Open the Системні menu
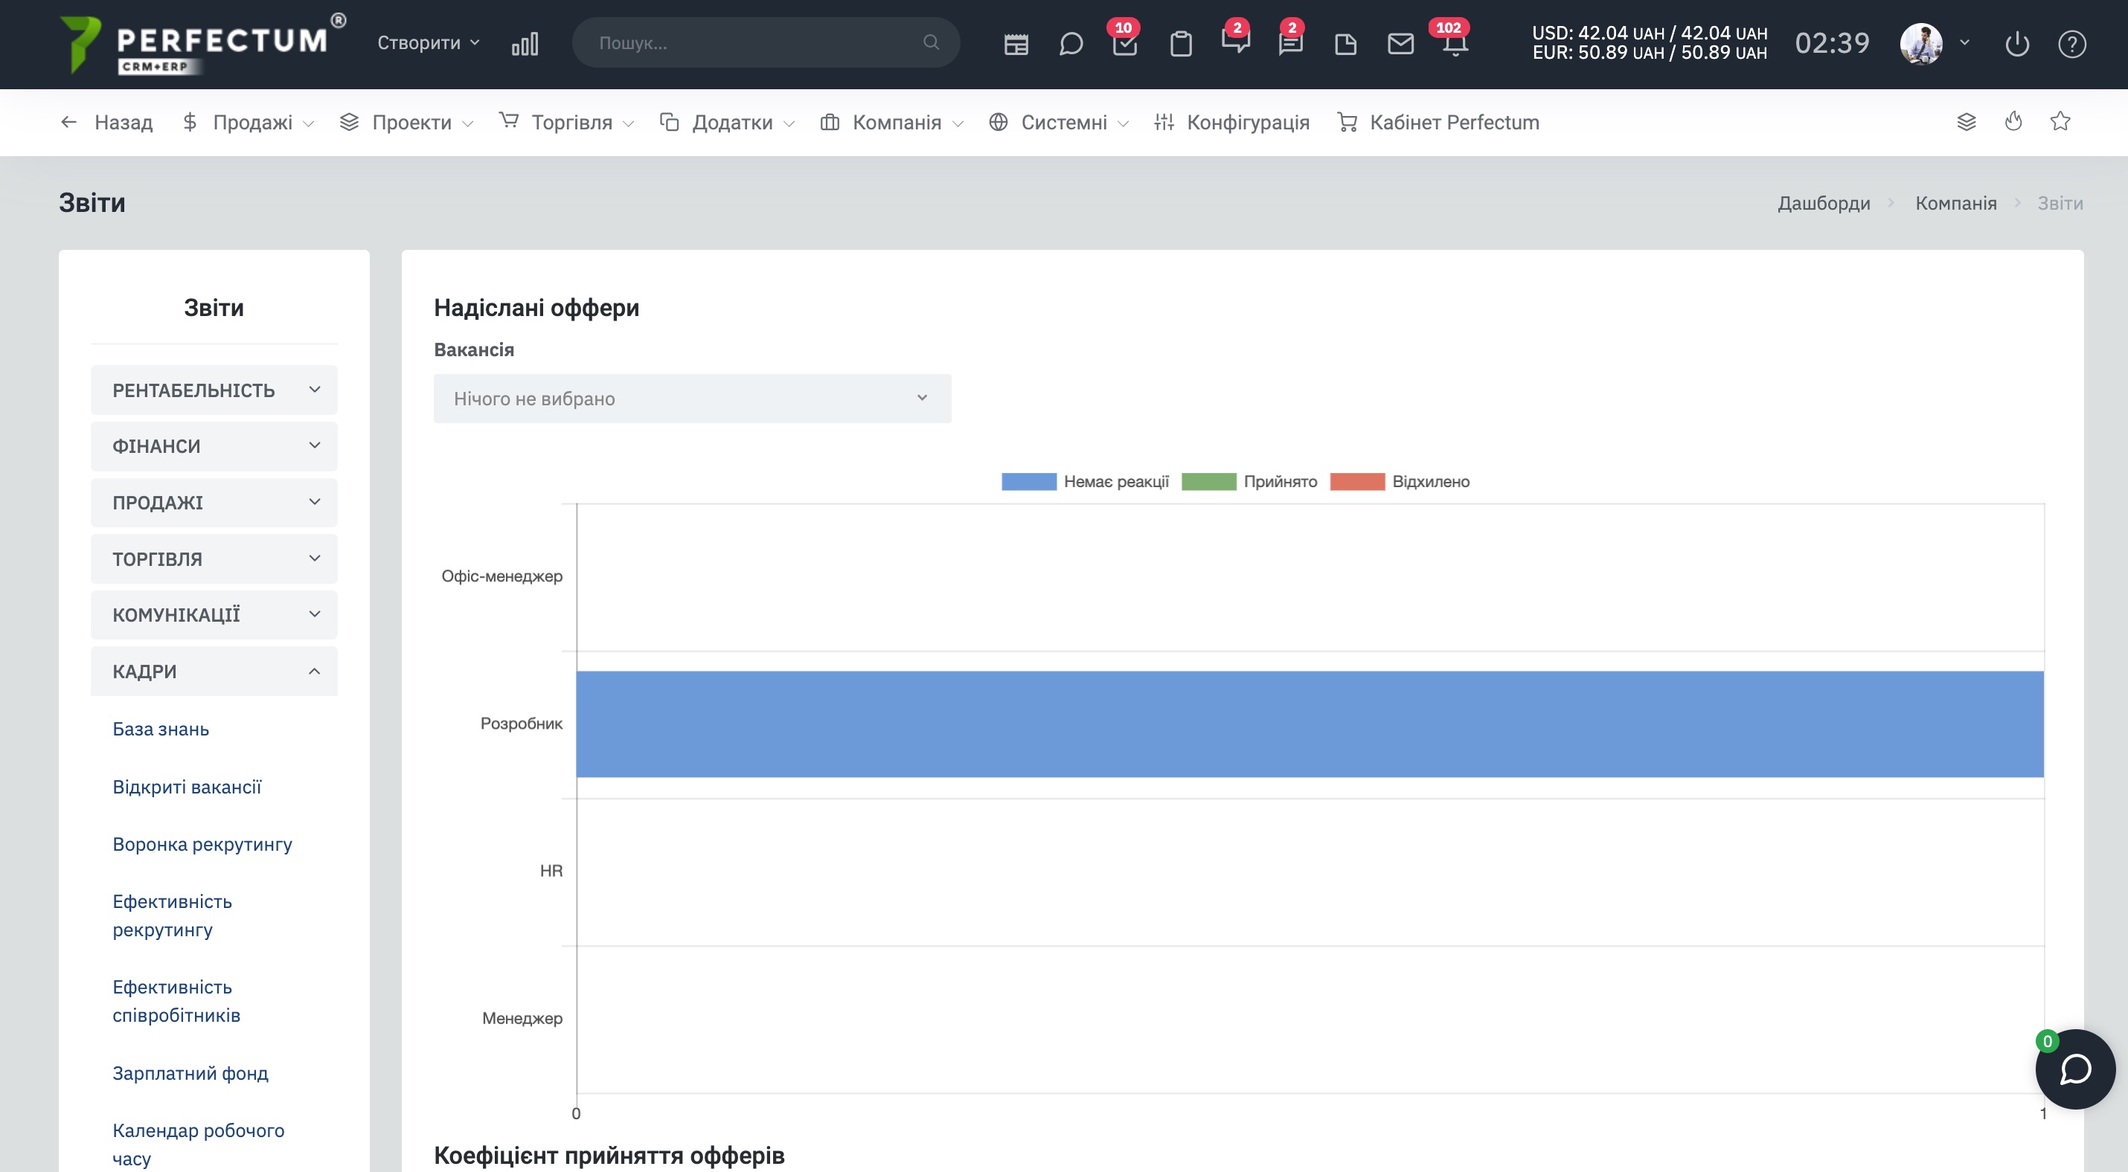The width and height of the screenshot is (2128, 1172). click(1059, 122)
